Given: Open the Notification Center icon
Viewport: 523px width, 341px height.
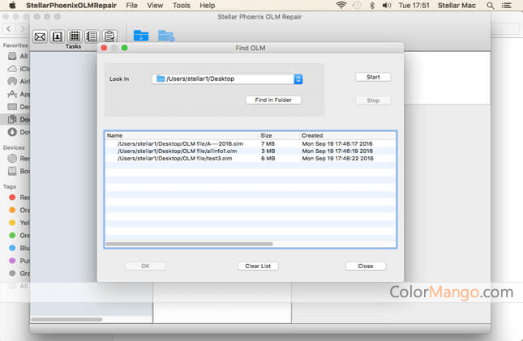Looking at the screenshot, I should 507,6.
